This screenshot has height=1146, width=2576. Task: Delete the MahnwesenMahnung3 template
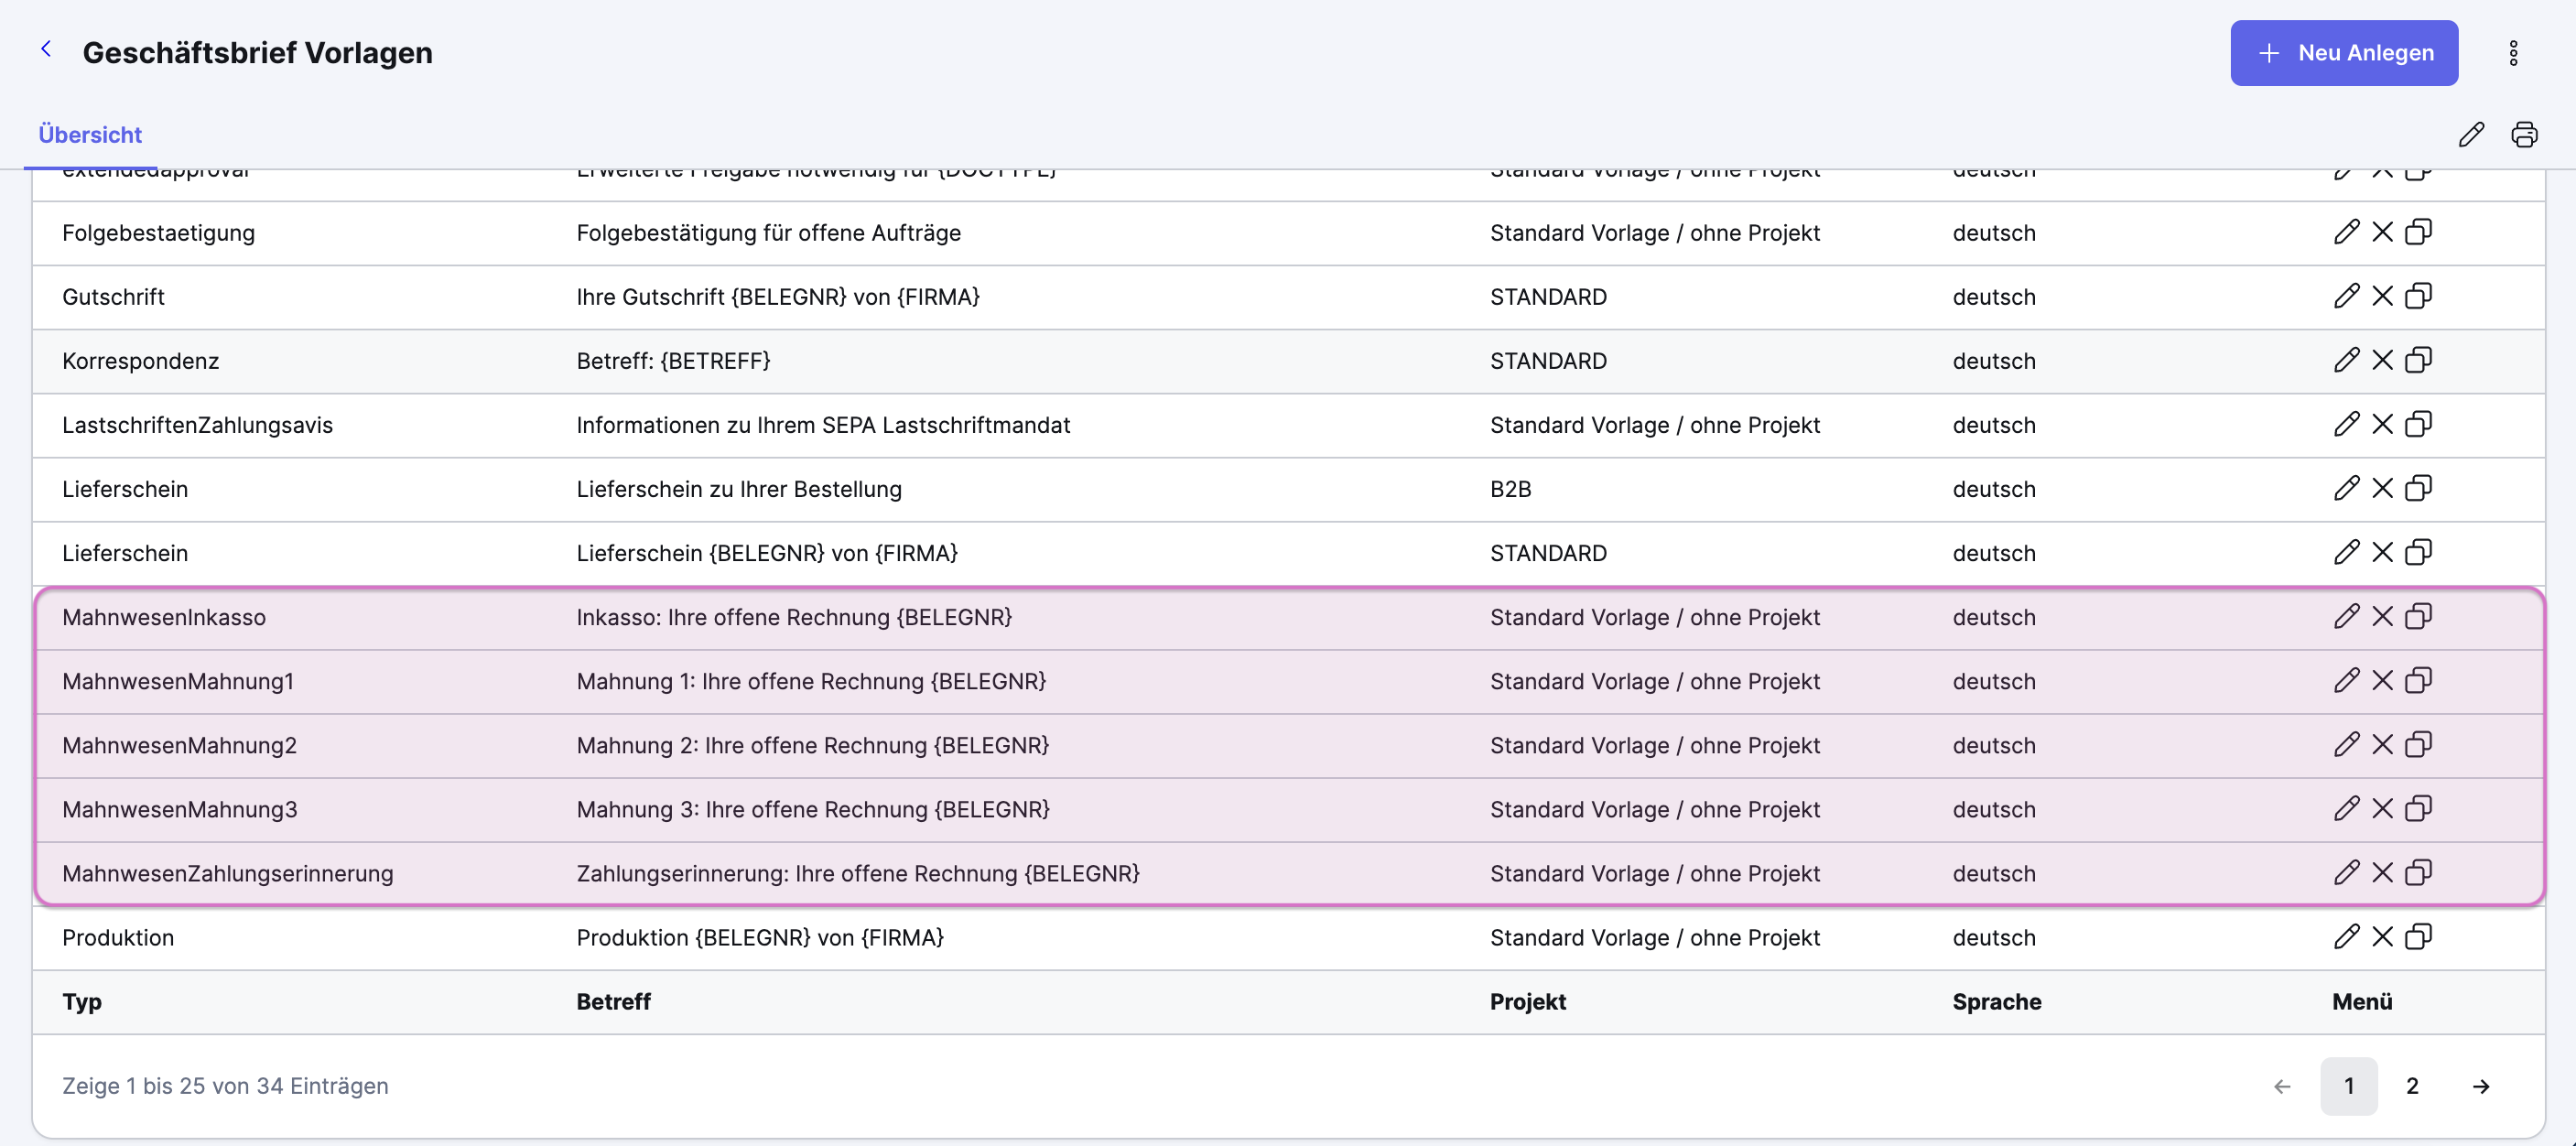click(x=2382, y=808)
